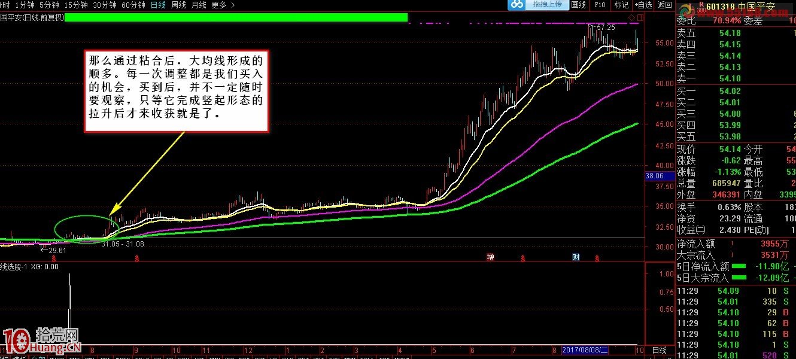
Task: Click the 净流入额 3955万 row
Action: [736, 244]
